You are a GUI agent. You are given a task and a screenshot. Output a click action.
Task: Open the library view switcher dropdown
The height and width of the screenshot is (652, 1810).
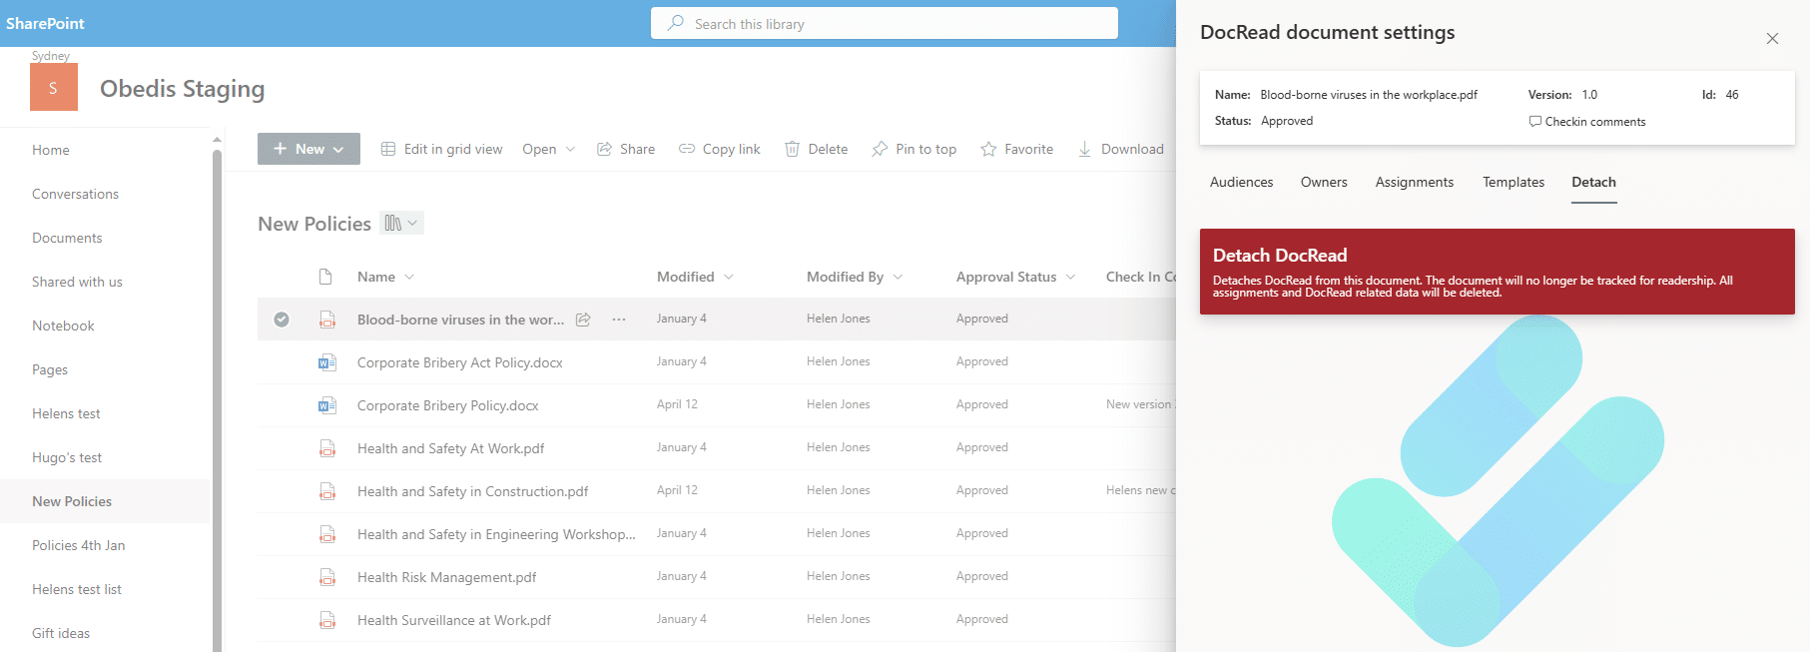point(401,223)
